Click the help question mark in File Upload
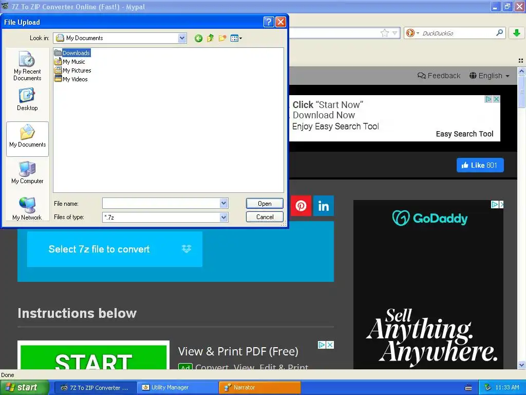The width and height of the screenshot is (526, 395). coord(269,22)
